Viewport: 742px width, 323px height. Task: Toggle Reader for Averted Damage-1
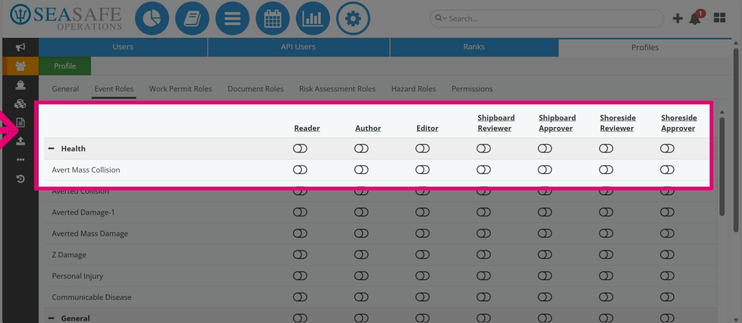pyautogui.click(x=300, y=212)
